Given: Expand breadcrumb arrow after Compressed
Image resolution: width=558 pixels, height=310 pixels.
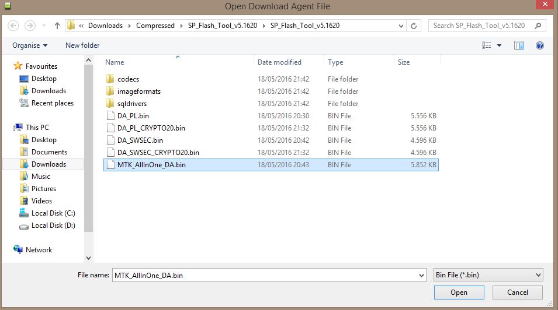Looking at the screenshot, I should [181, 26].
